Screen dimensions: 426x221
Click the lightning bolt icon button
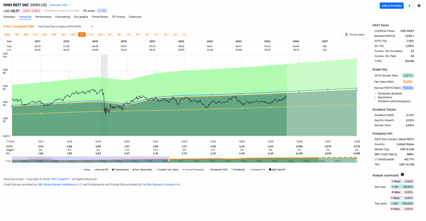409,6
